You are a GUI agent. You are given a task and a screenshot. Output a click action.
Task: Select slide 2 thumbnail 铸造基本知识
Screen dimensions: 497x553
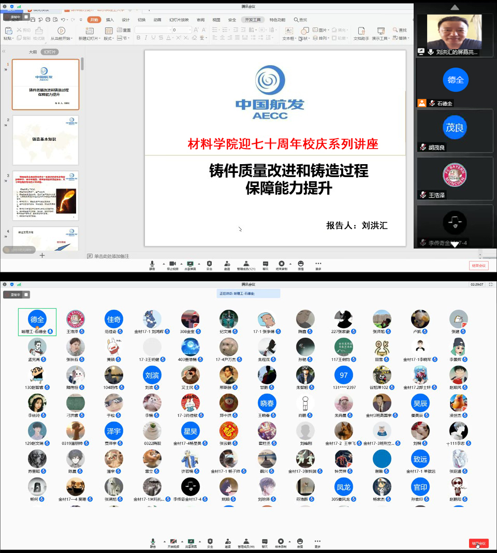pyautogui.click(x=46, y=140)
